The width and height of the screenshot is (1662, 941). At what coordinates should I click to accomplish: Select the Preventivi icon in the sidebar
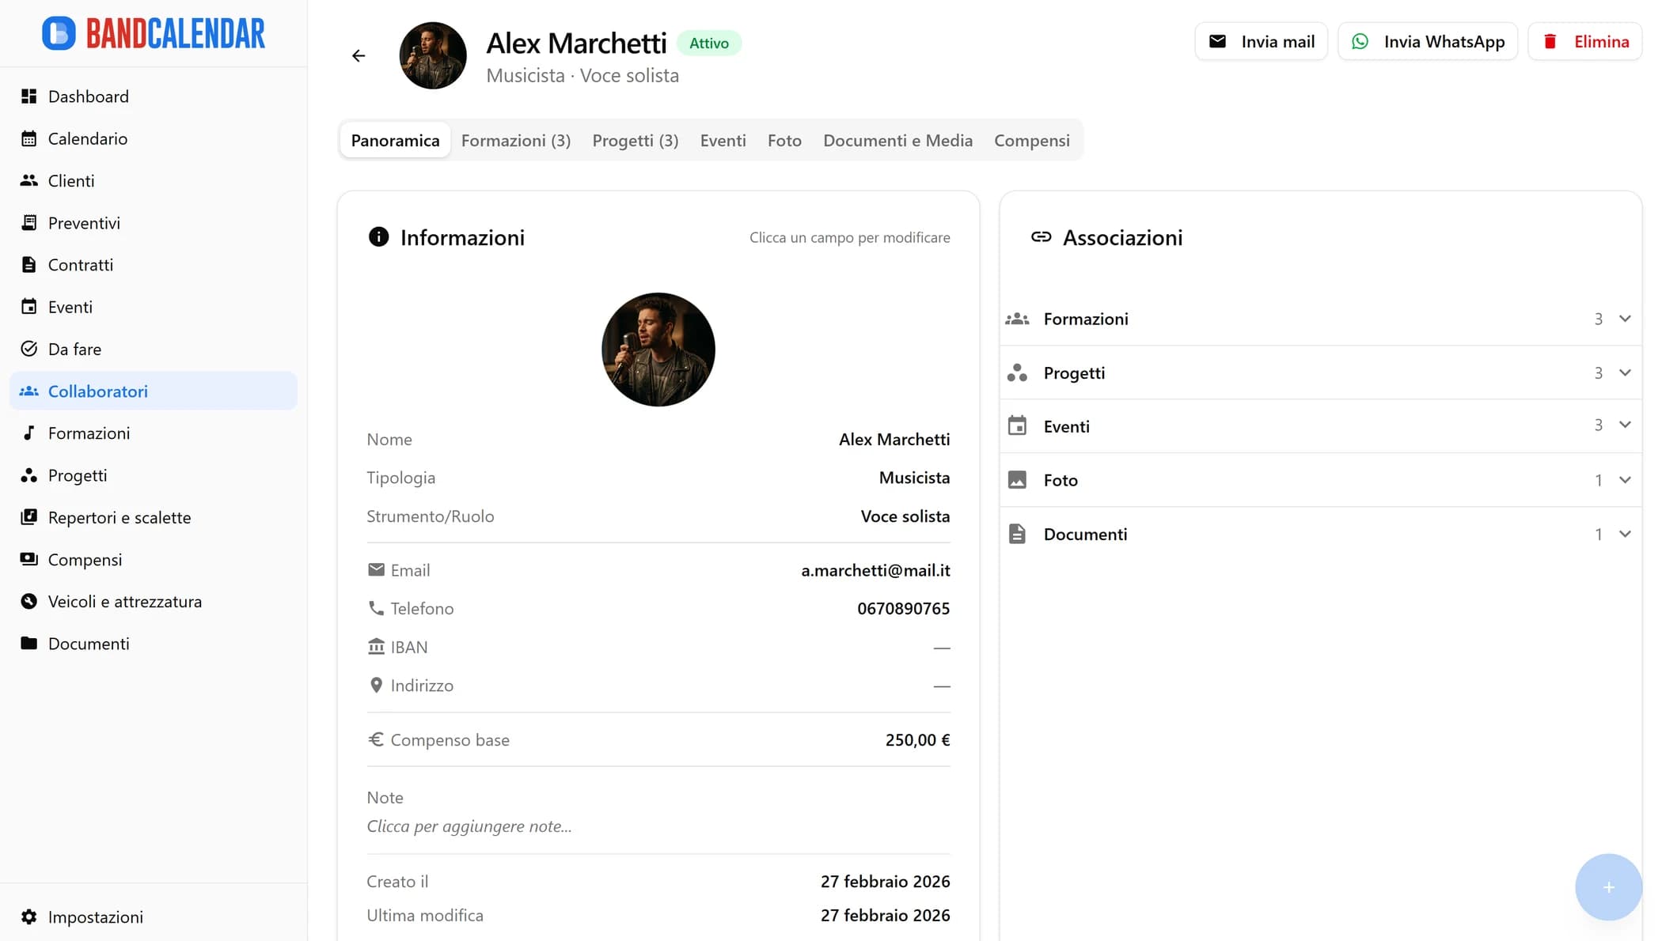pyautogui.click(x=28, y=222)
